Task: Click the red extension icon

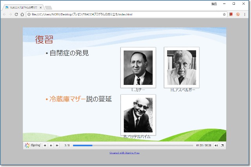Action: pyautogui.click(x=231, y=14)
